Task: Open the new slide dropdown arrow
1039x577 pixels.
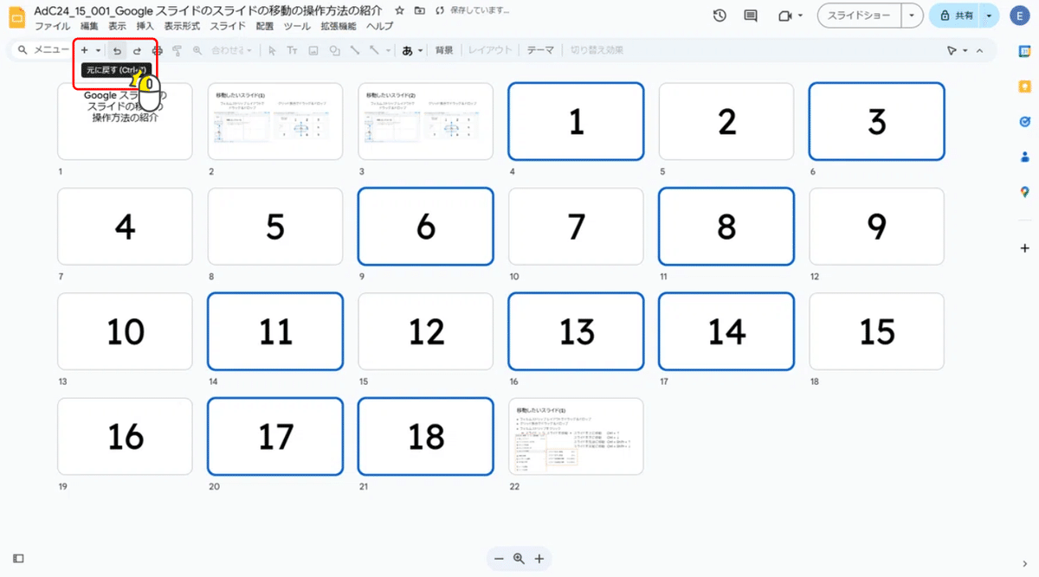Action: click(x=97, y=50)
